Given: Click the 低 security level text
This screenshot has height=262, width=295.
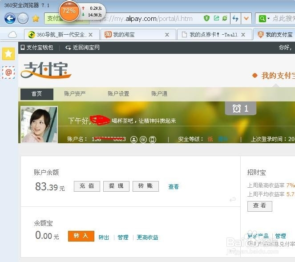Looking at the screenshot, I should click(x=210, y=139).
